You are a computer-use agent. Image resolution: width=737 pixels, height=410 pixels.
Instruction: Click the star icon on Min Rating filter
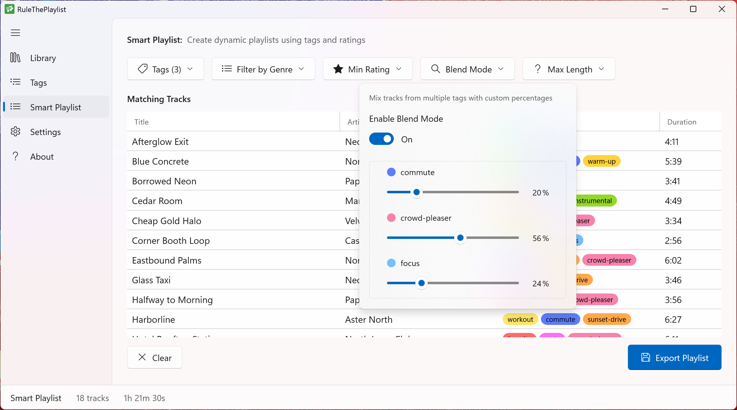point(338,69)
